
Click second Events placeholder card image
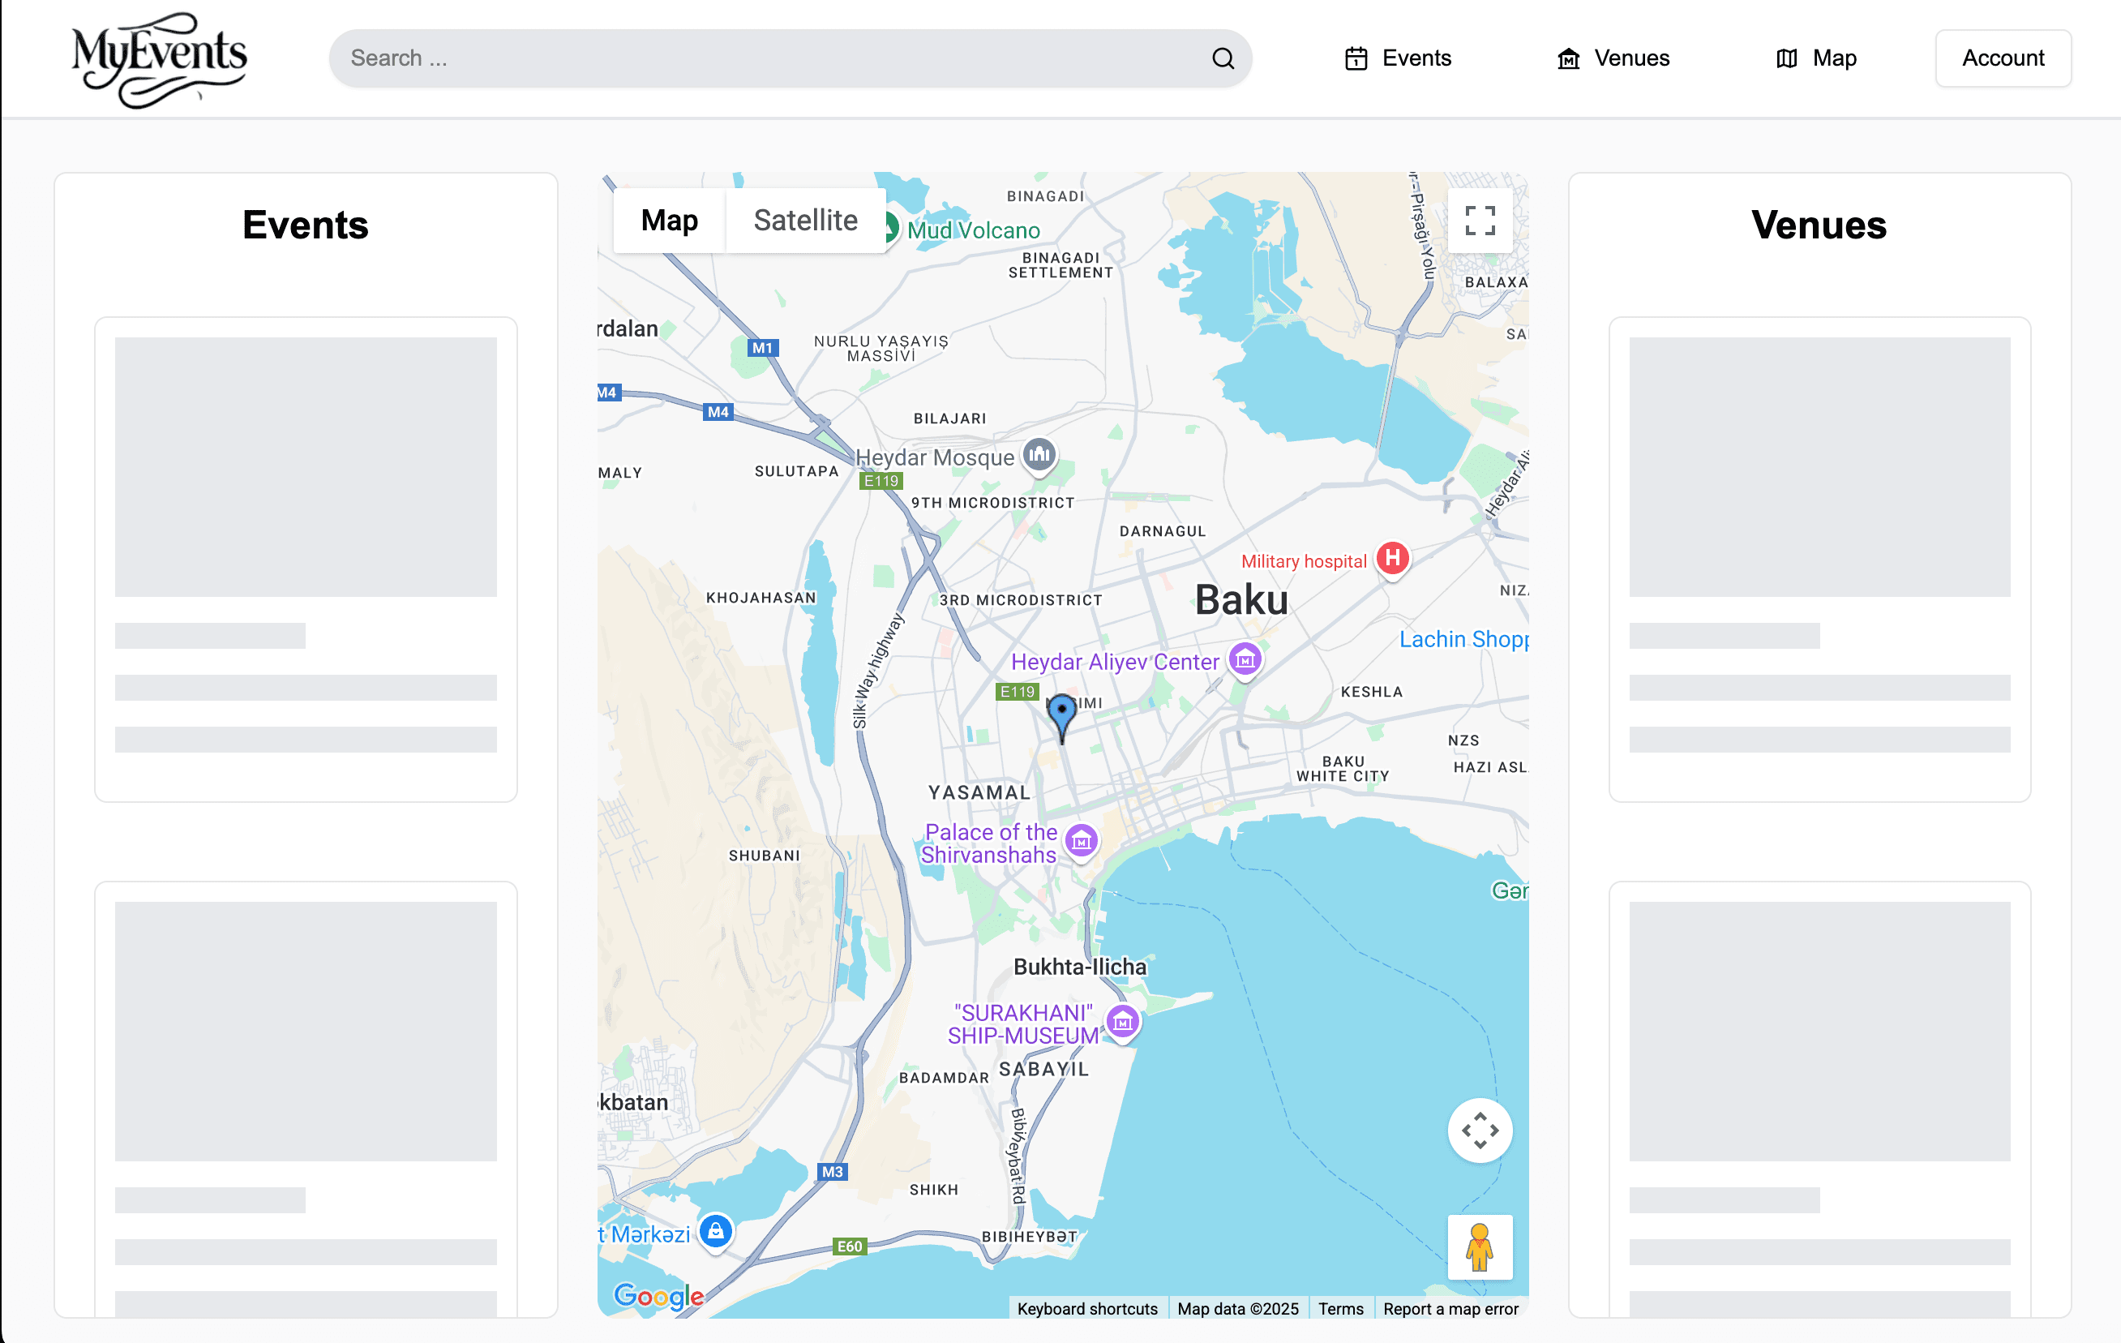(306, 1031)
